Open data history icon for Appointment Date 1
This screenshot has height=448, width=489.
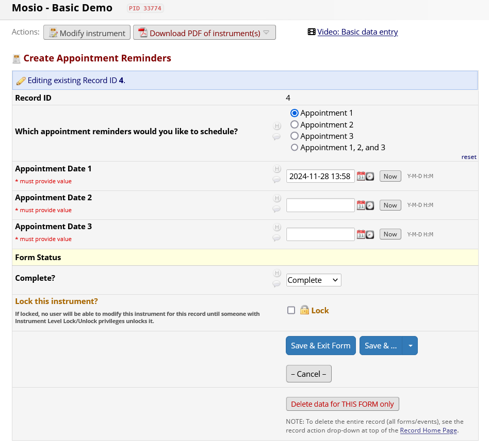click(277, 169)
